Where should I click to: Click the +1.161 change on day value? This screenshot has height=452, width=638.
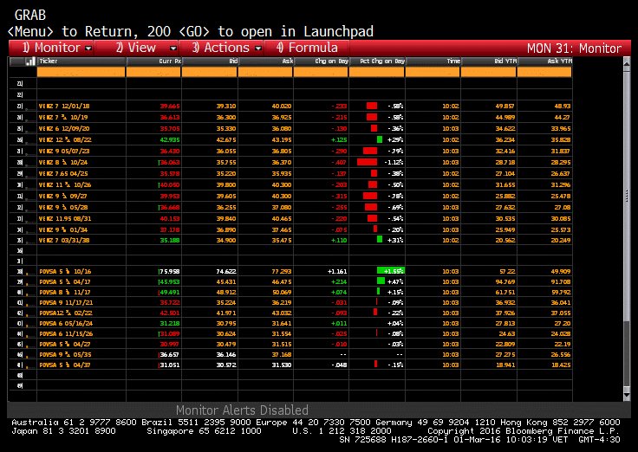coord(337,272)
